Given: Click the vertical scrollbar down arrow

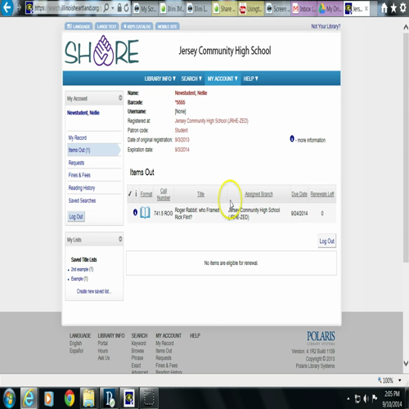Looking at the screenshot, I should 406,363.
